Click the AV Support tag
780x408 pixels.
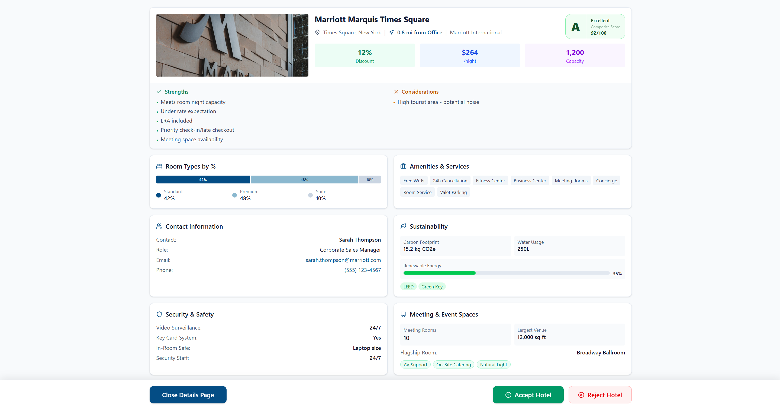[415, 364]
